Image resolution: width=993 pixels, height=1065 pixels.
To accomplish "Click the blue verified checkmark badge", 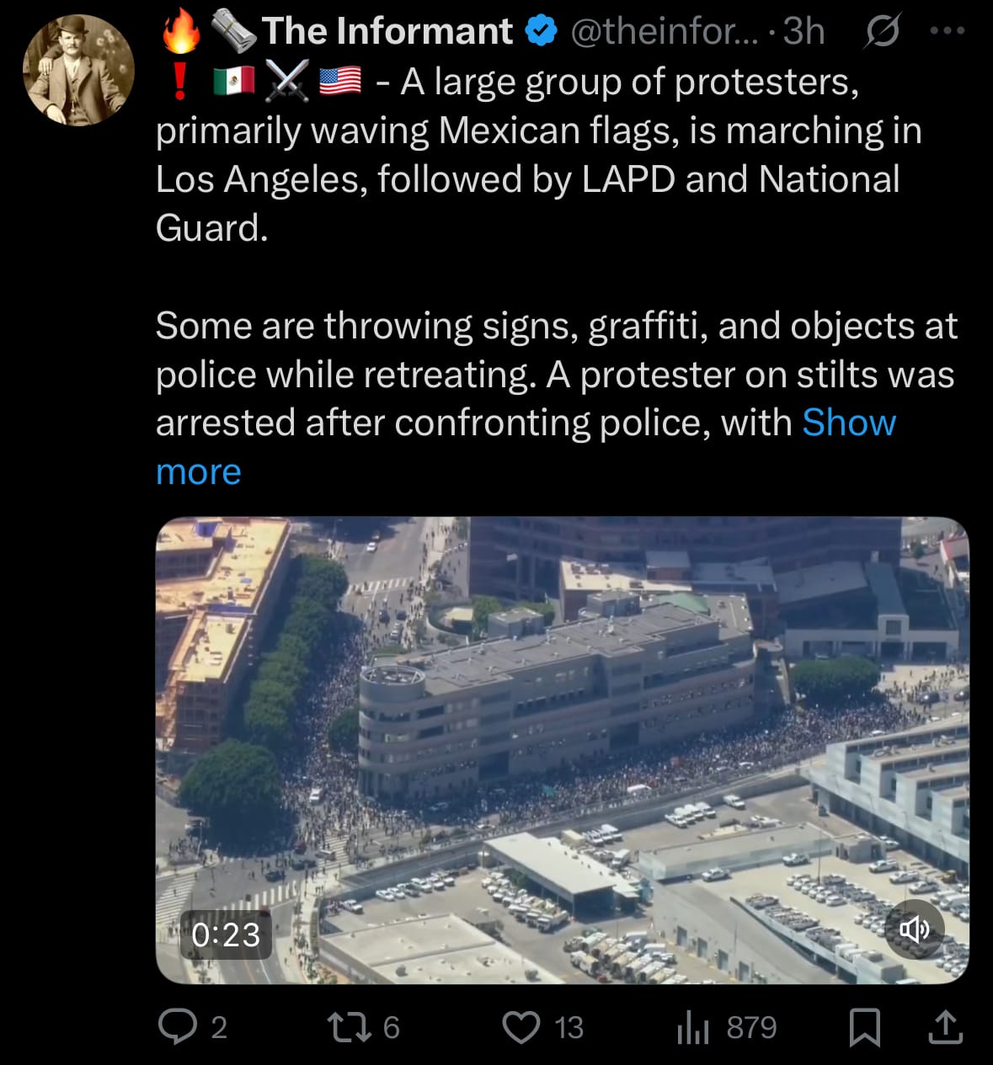I will (x=542, y=31).
